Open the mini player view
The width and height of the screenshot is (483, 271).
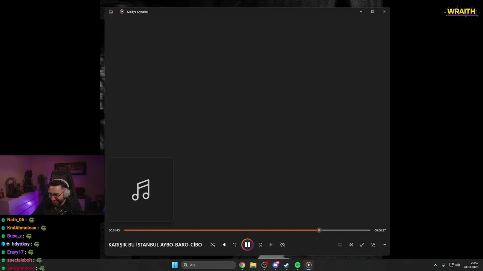pyautogui.click(x=373, y=245)
